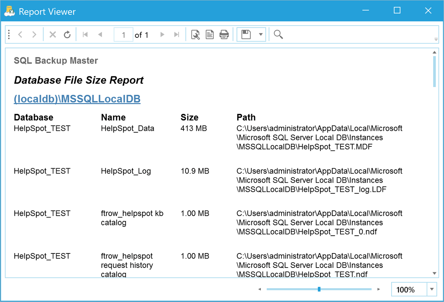Viewport: 444px width, 302px height.
Task: Select the 413 MB size value
Action: coord(194,129)
